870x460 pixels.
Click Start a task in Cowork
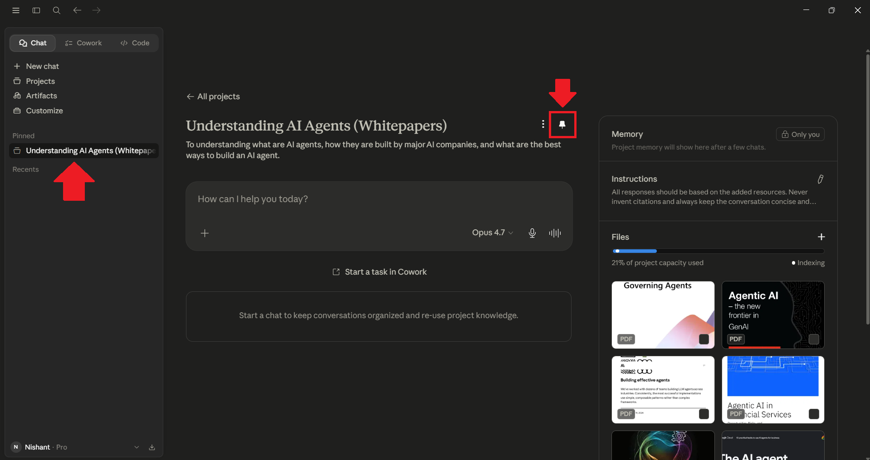(x=379, y=272)
